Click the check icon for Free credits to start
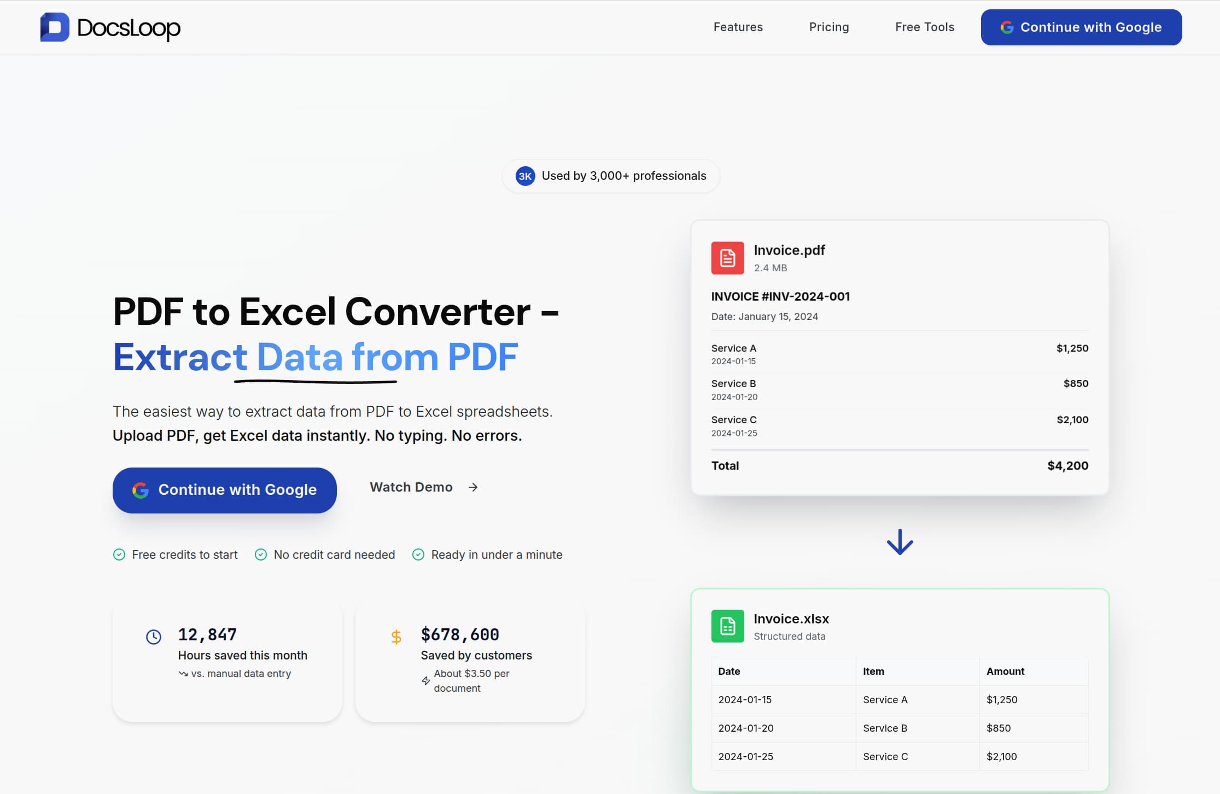This screenshot has width=1220, height=794. 119,554
